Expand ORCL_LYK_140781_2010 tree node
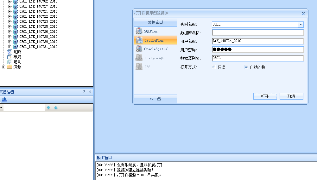 pos(10,47)
